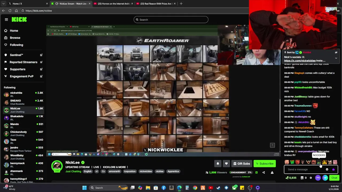Toggle the follow heart button
The image size is (342, 192).
226,164
